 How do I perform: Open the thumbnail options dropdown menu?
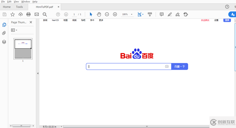(14, 30)
